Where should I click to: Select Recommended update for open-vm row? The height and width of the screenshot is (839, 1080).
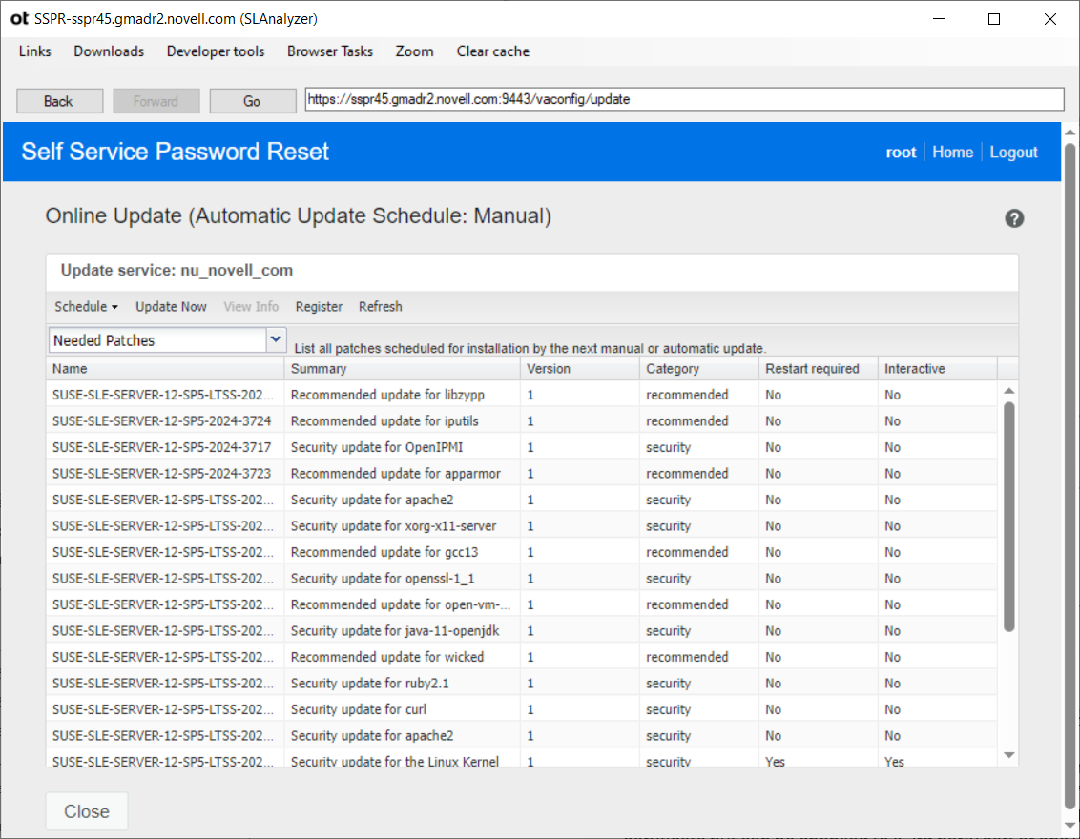(522, 604)
